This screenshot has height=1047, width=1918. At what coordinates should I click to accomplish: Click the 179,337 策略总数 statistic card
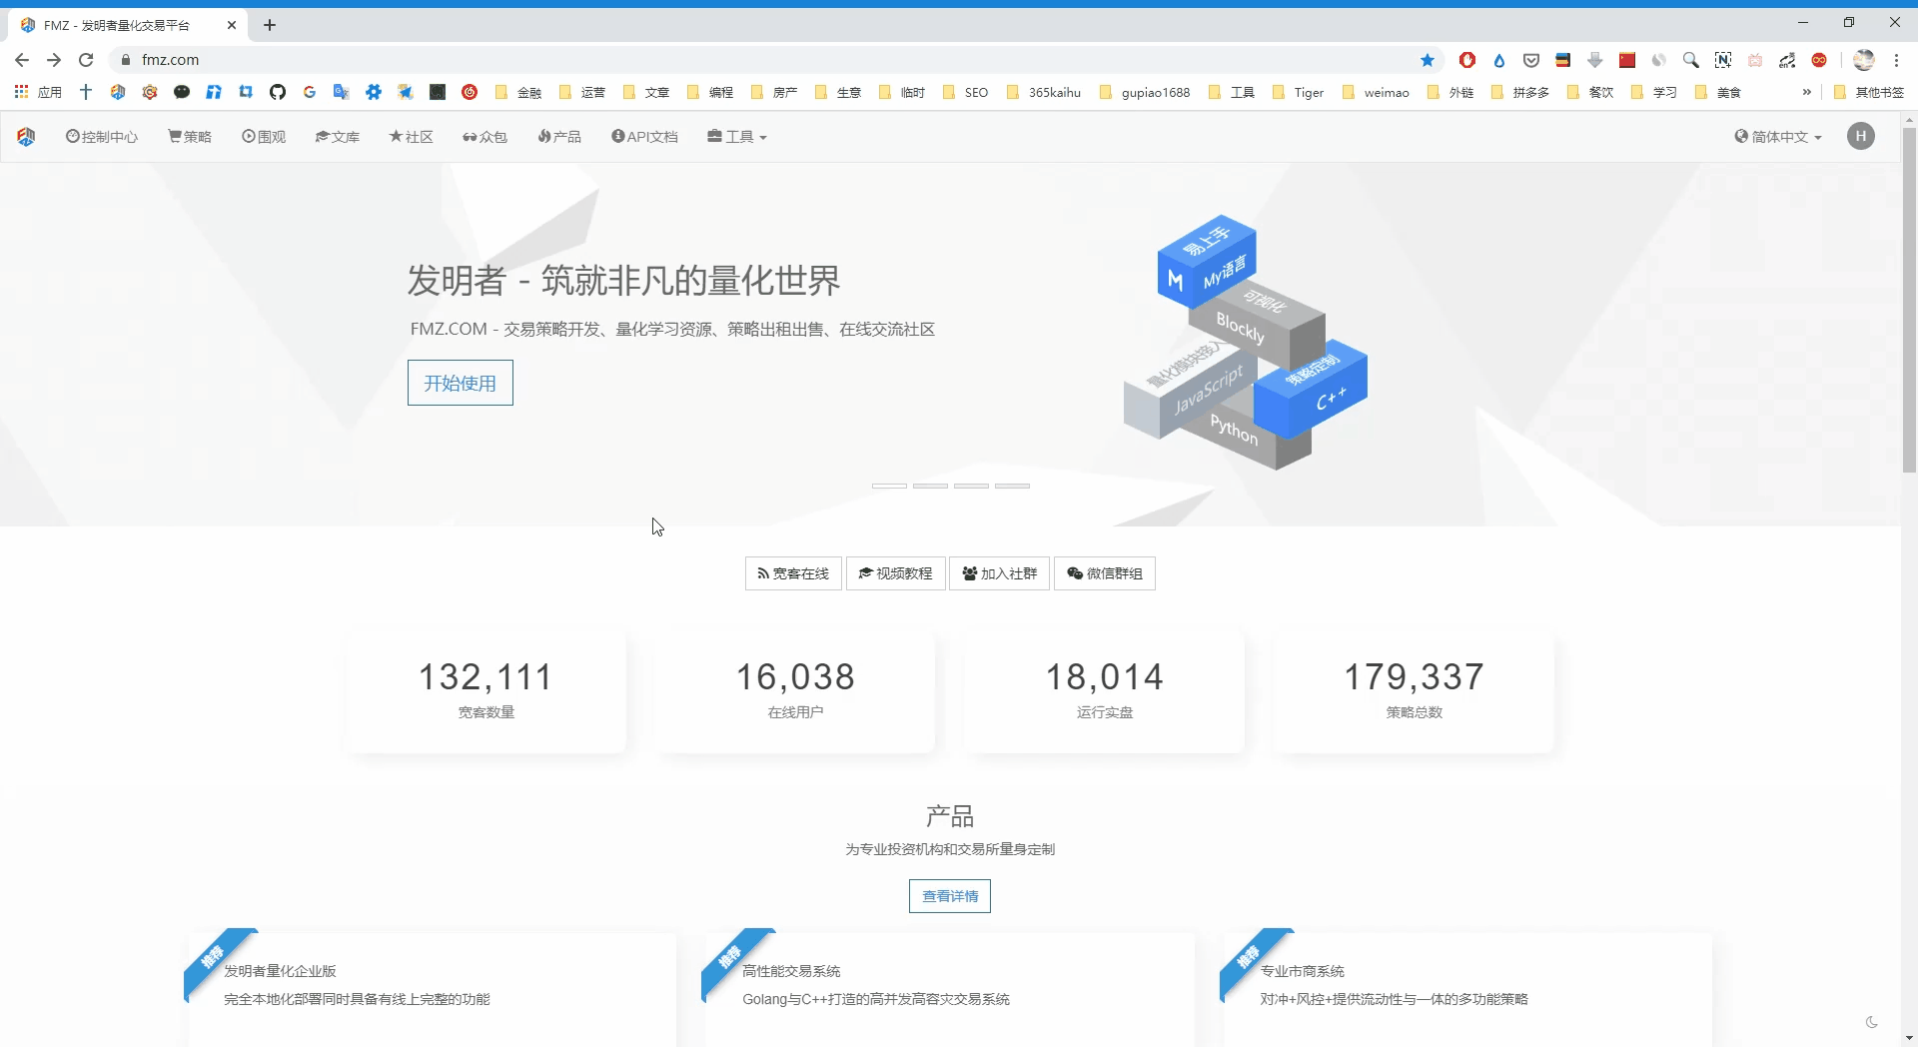1414,690
